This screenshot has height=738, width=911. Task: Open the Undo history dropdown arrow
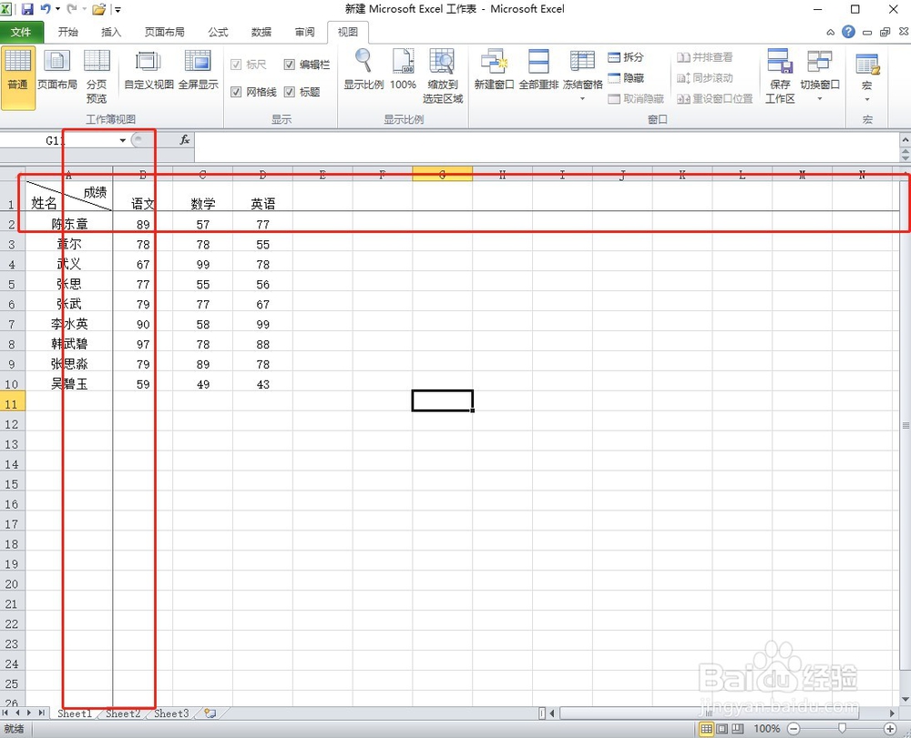(x=57, y=9)
